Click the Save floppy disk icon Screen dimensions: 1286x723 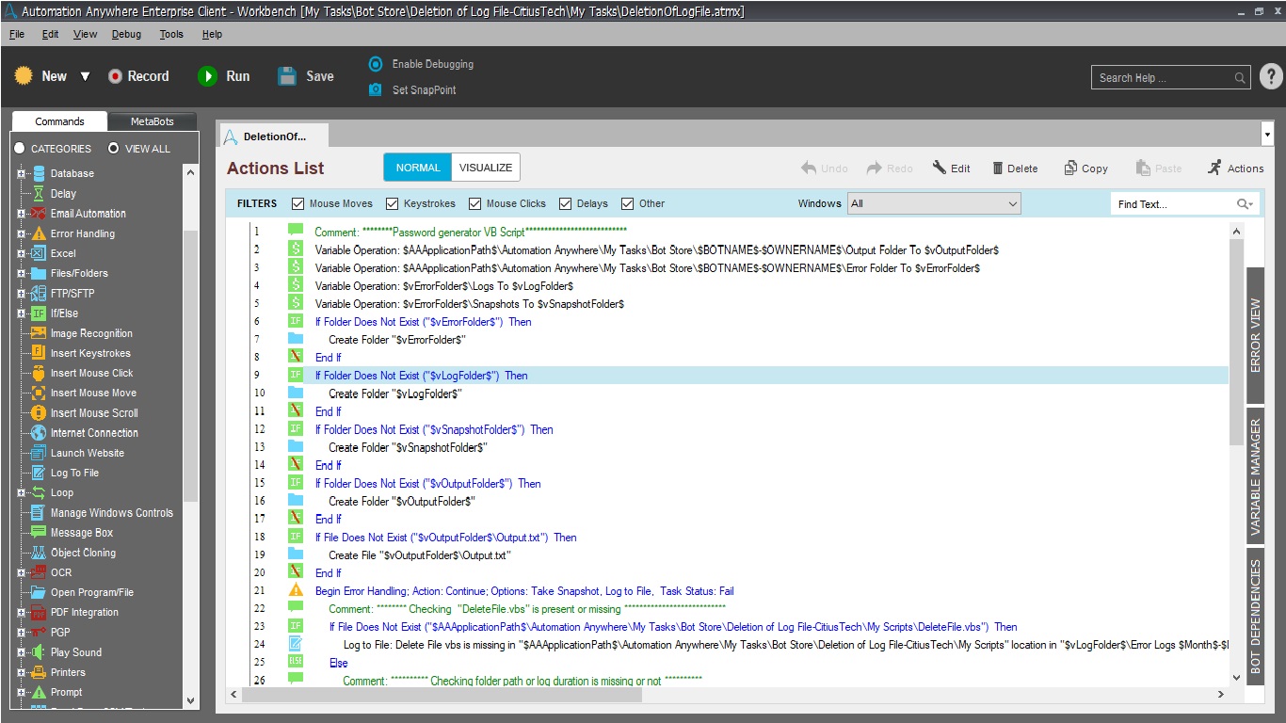pos(287,76)
